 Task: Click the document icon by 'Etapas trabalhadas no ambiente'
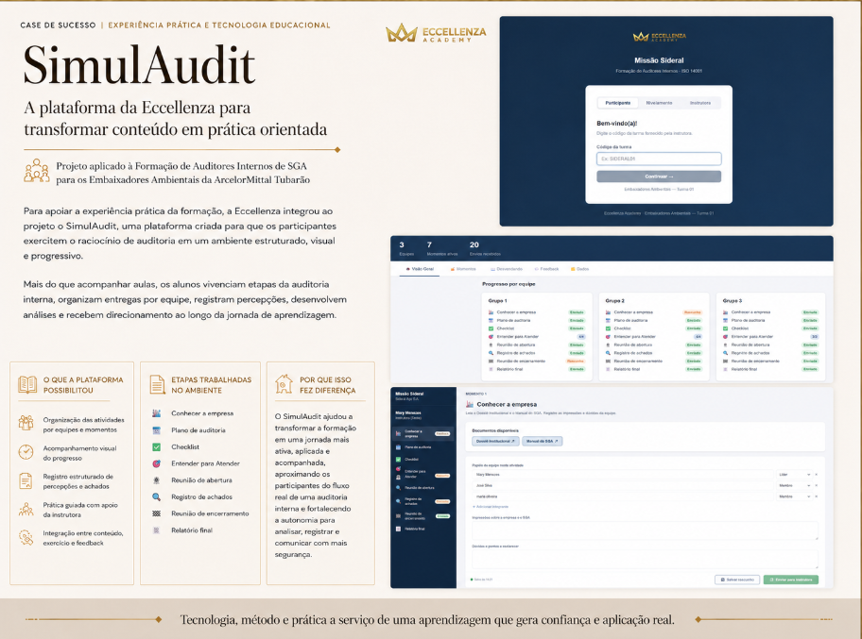coord(157,384)
